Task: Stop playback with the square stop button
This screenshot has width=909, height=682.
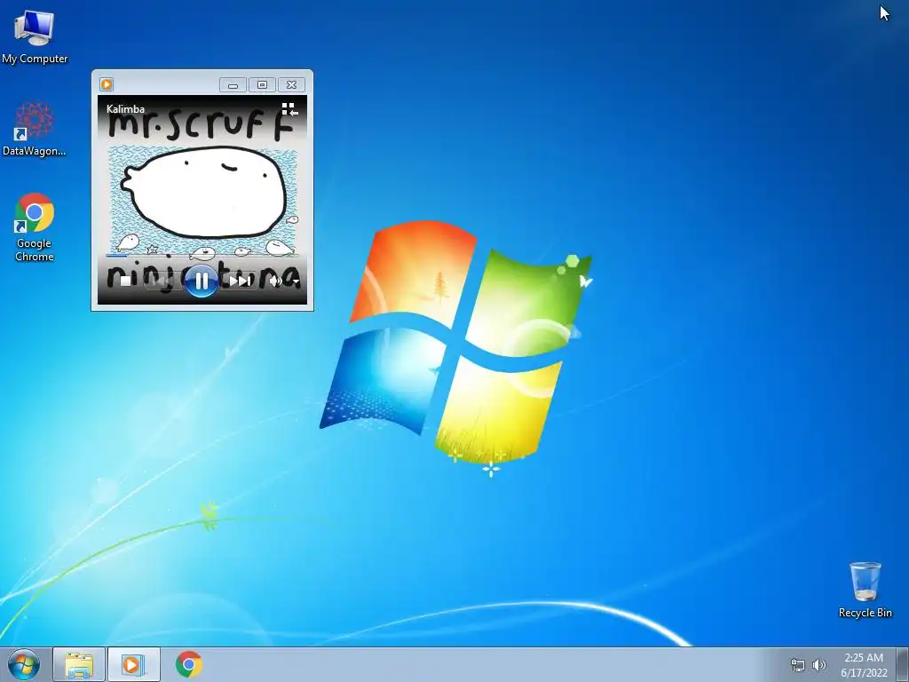Action: tap(126, 282)
